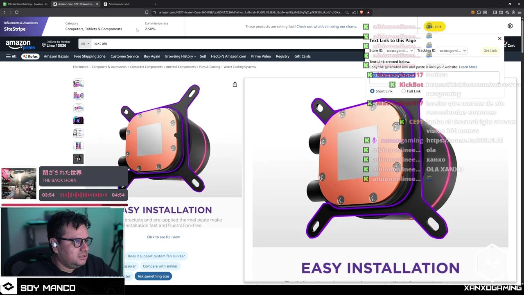Click the zoom magnifier icon in the address bar
The image size is (524, 295).
click(x=347, y=12)
